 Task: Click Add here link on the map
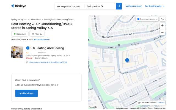[161, 103]
